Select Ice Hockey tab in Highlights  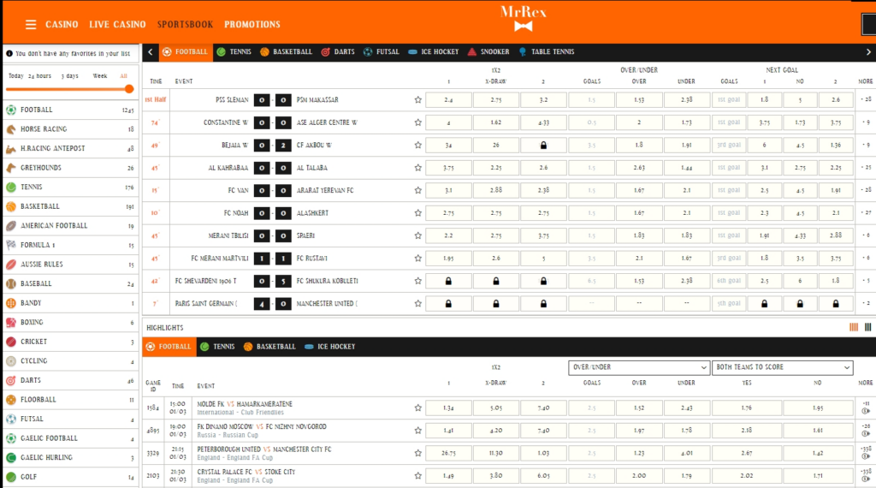click(x=330, y=347)
